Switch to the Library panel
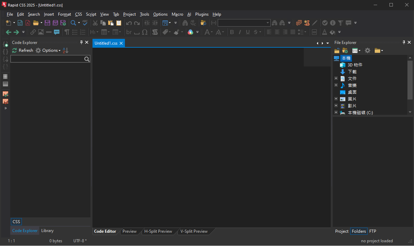 47,231
